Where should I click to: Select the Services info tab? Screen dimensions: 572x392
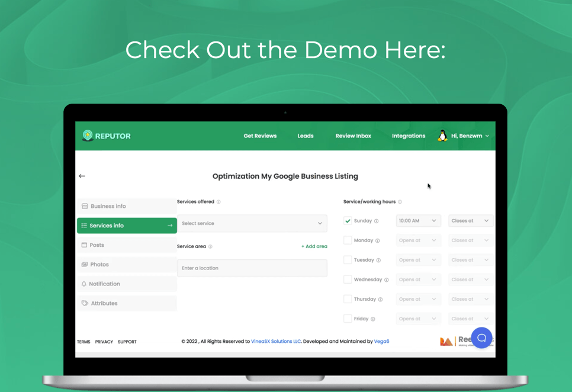(127, 226)
